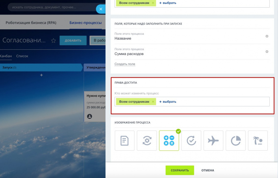This screenshot has height=178, width=278.
Task: Select the document process image icon
Action: point(125,141)
